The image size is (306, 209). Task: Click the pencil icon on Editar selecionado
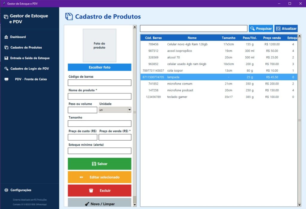pyautogui.click(x=81, y=177)
